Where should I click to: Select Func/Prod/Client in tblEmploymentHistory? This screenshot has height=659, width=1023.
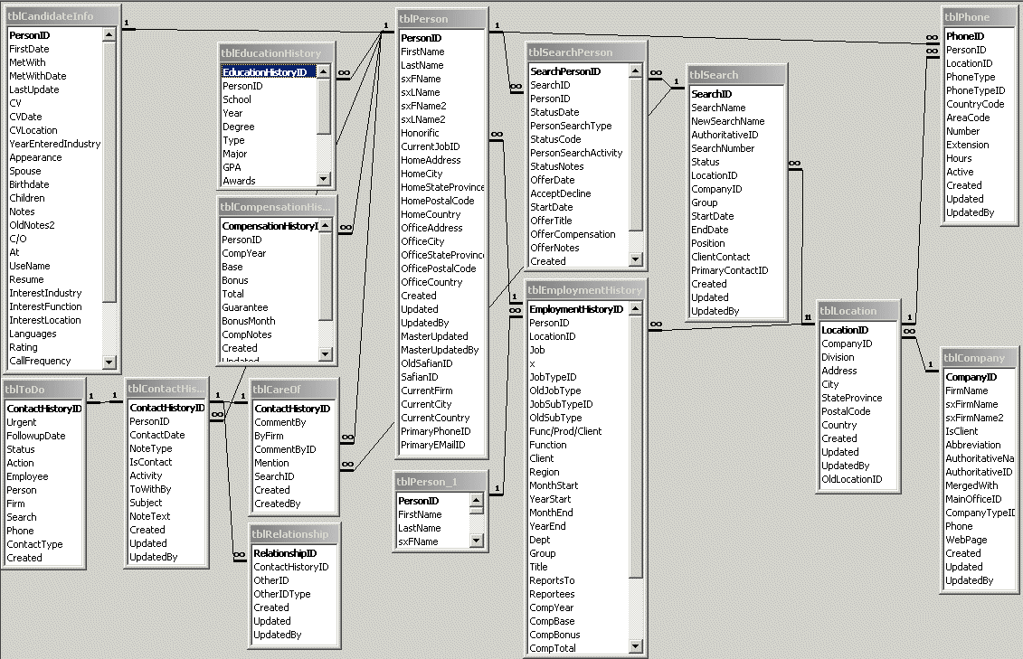pyautogui.click(x=565, y=431)
